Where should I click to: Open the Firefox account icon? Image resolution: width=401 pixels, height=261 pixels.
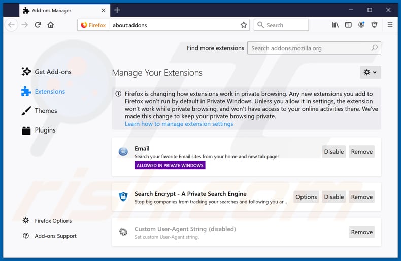click(x=361, y=25)
